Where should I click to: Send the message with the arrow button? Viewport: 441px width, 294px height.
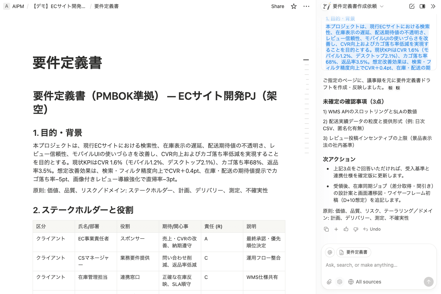coord(428,282)
